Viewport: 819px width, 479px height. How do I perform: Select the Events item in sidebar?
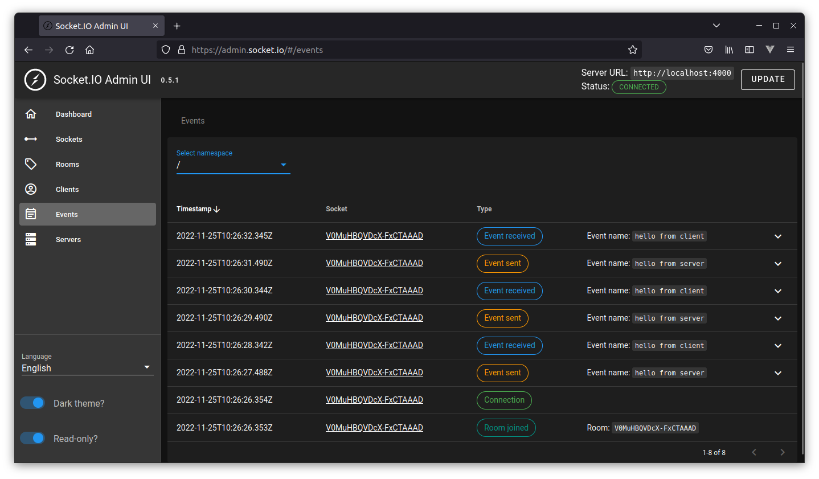(88, 214)
